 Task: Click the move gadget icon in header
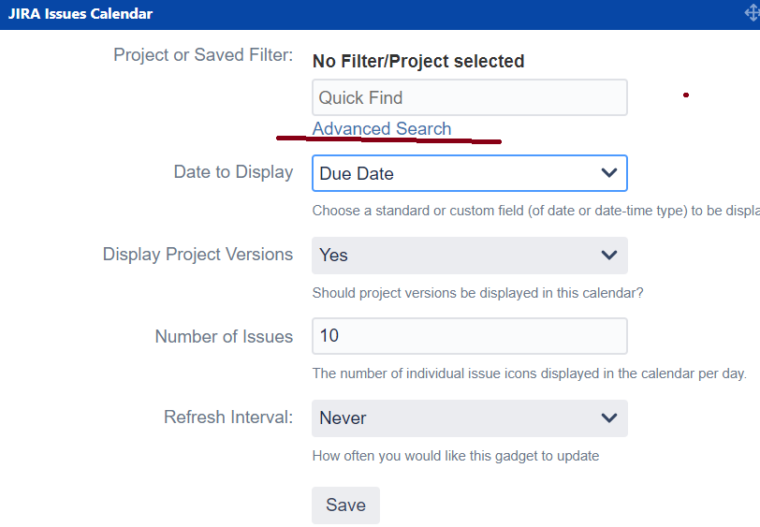753,13
